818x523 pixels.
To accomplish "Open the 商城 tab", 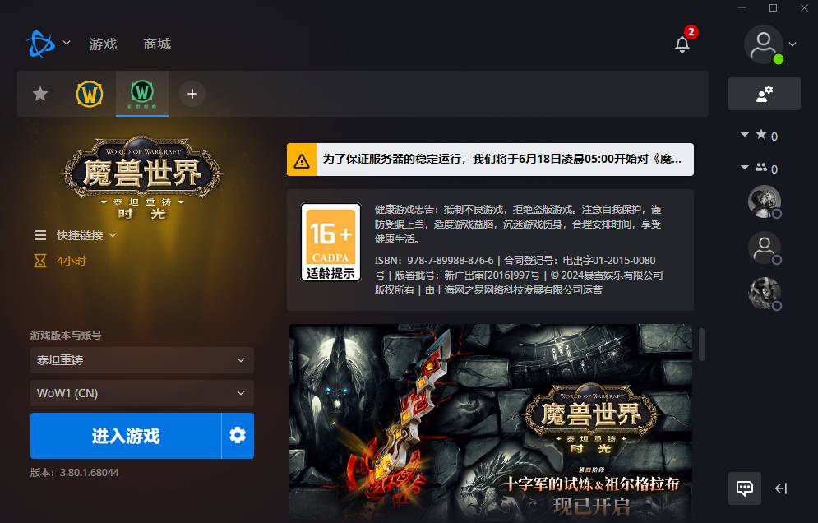I will tap(157, 44).
